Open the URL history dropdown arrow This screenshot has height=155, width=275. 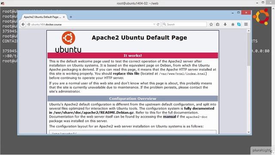point(154,25)
